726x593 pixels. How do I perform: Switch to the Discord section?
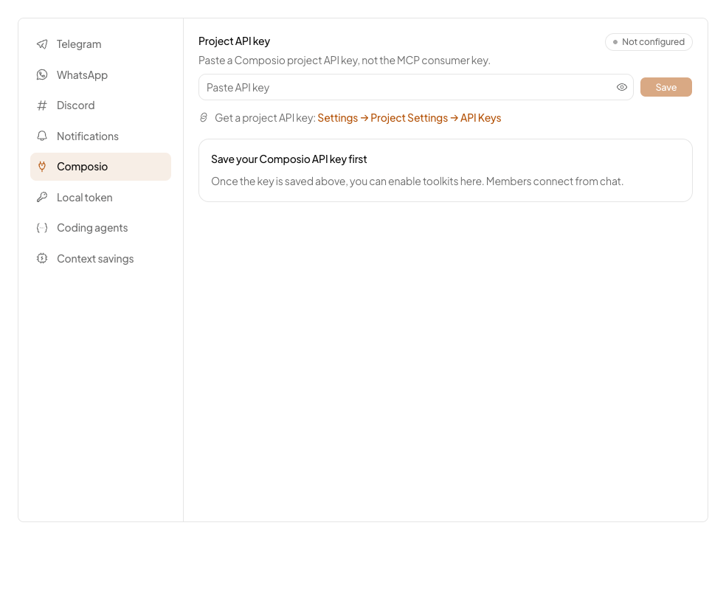tap(100, 105)
